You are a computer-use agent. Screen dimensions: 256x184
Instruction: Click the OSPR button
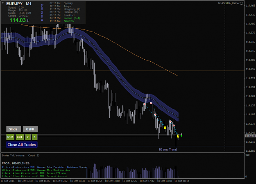pos(30,129)
